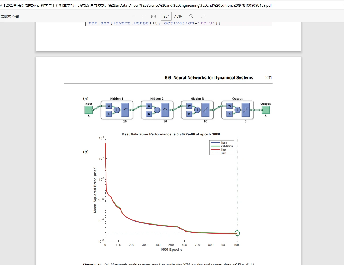
Task: Click the page number field showing 257
Action: tap(166, 16)
